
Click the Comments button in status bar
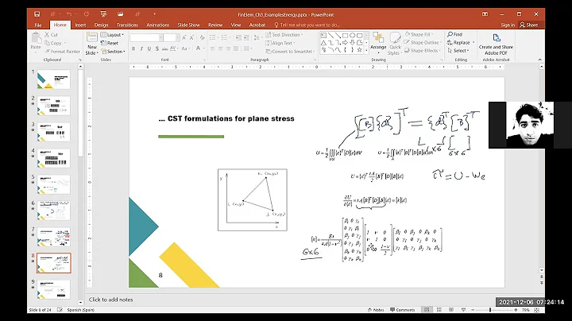(402, 310)
